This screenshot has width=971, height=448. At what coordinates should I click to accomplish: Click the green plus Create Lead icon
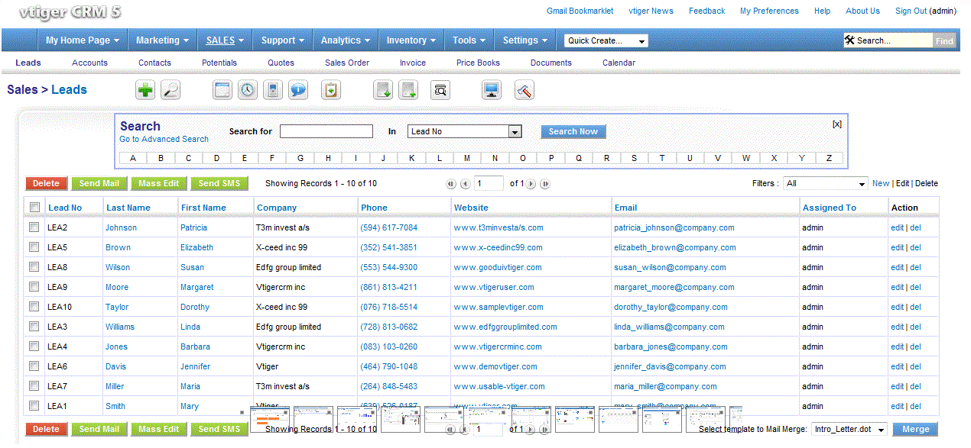145,90
